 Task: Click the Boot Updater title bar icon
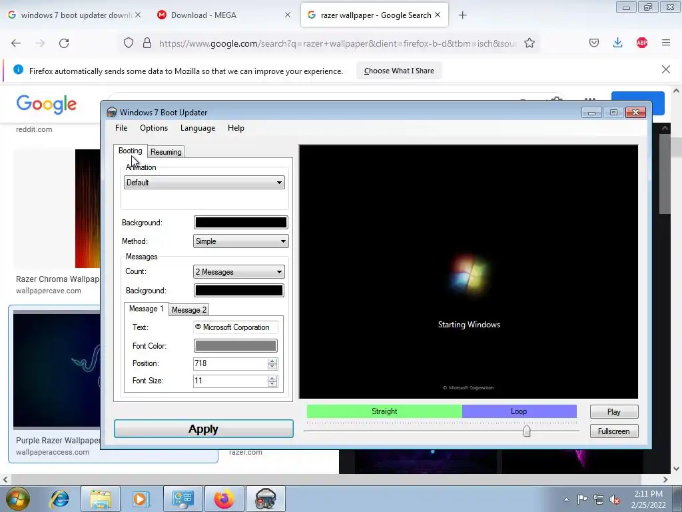click(112, 112)
